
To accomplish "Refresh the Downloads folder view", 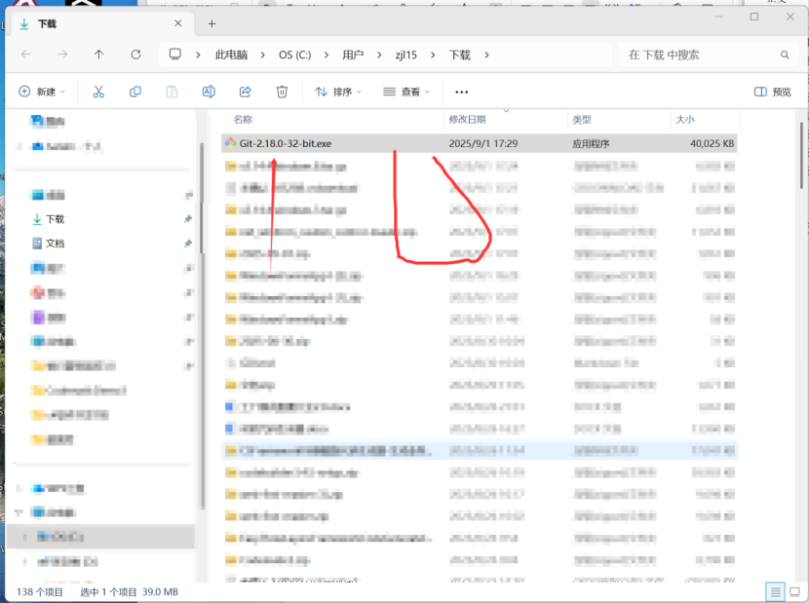I will tap(135, 55).
